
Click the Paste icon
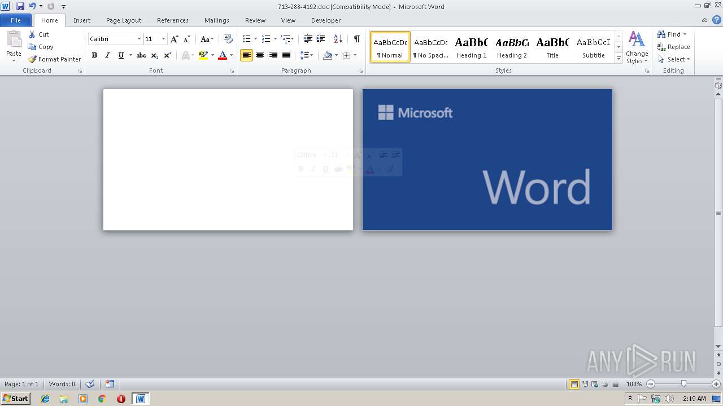(x=14, y=39)
